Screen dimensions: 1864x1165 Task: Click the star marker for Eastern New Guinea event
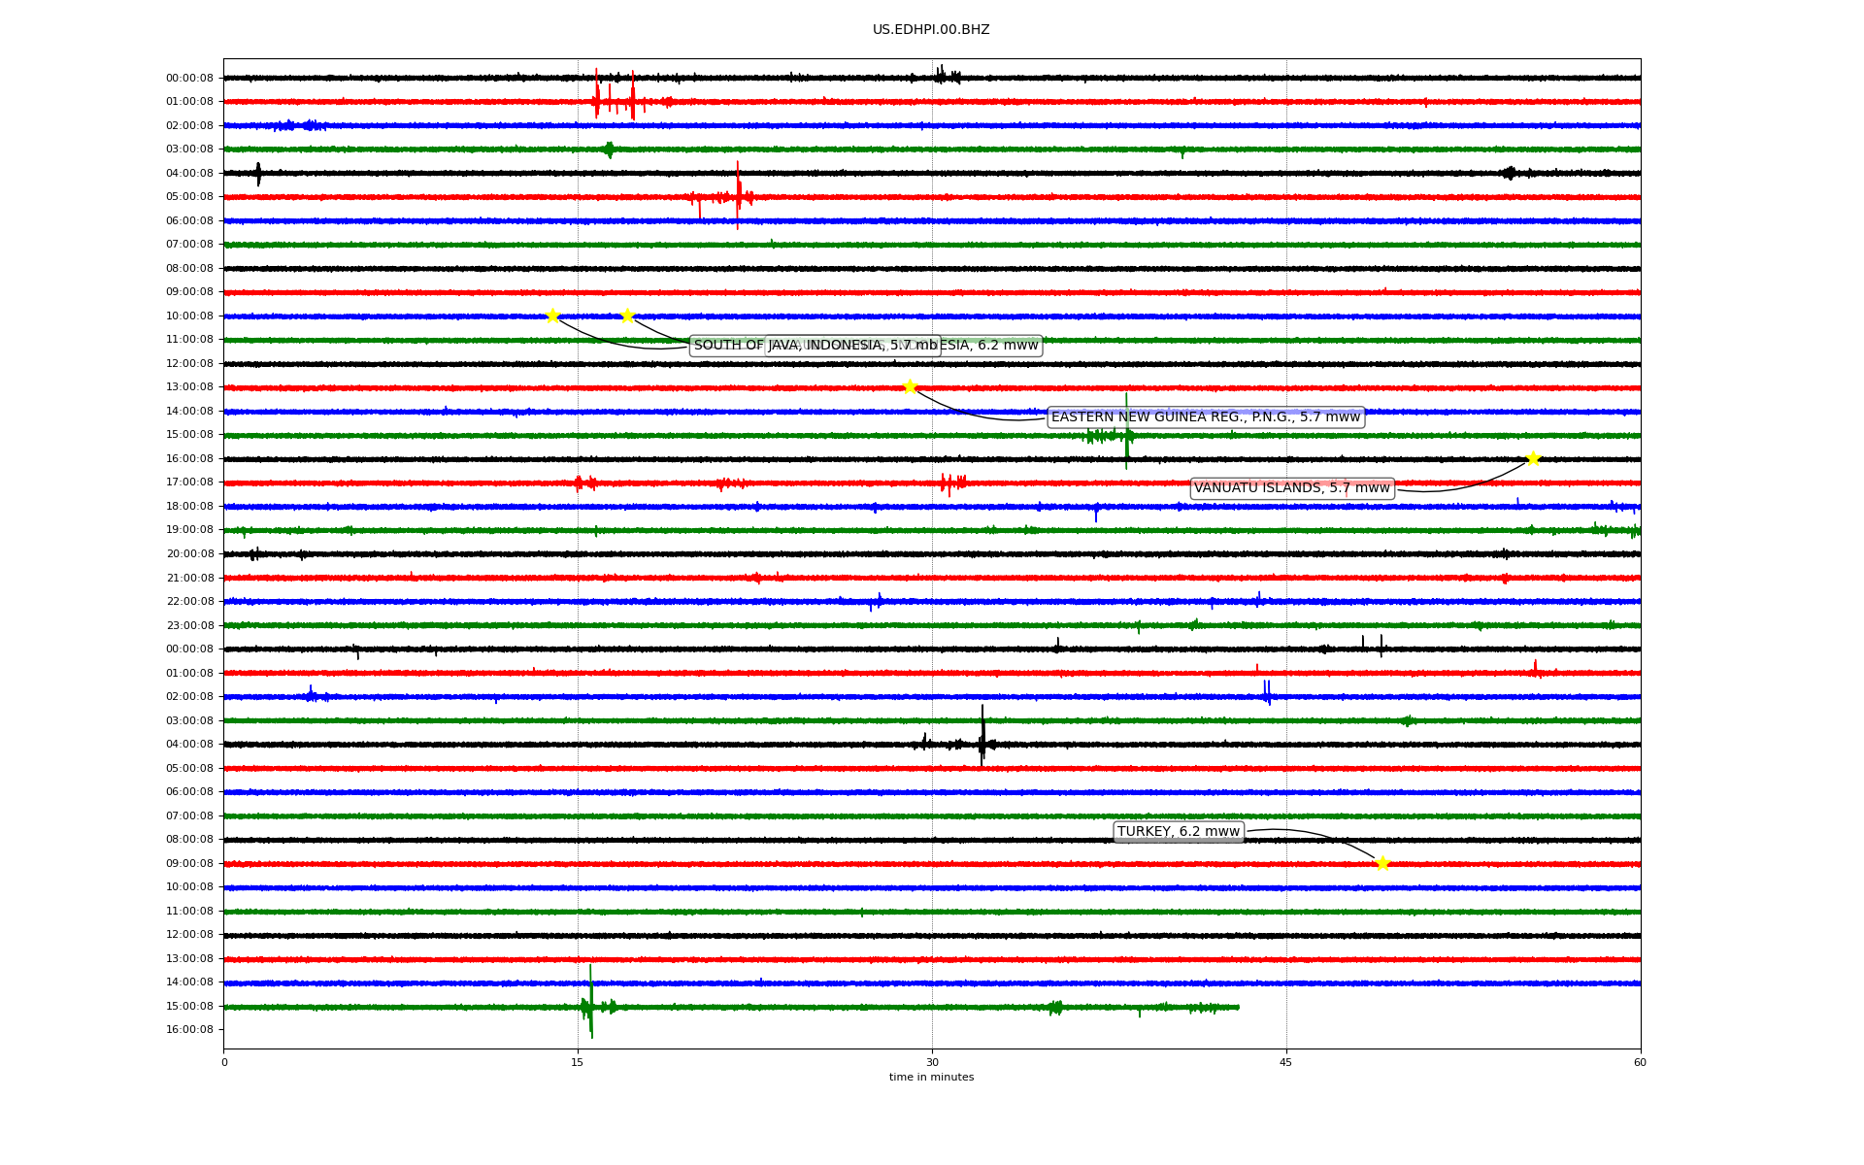click(x=910, y=387)
